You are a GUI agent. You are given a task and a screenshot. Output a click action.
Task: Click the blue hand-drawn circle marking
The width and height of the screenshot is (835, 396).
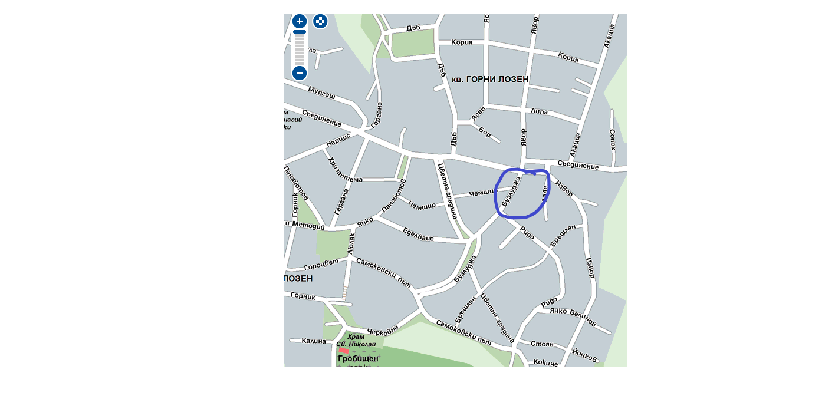(522, 193)
